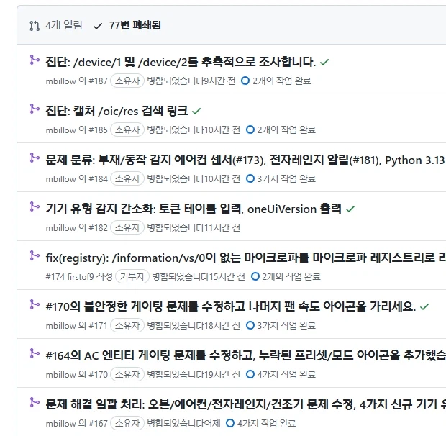The height and width of the screenshot is (436, 446).
Task: Open 2개의 작업 완료 progress for #174
Action: point(286,276)
